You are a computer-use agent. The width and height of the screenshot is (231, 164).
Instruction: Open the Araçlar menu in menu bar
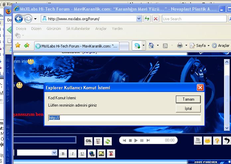tap(101, 29)
